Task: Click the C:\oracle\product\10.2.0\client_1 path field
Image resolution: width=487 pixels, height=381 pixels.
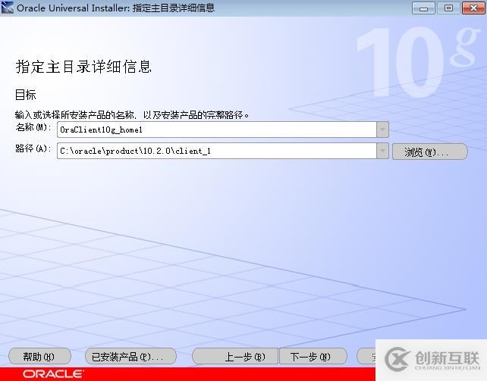Action: (x=217, y=151)
